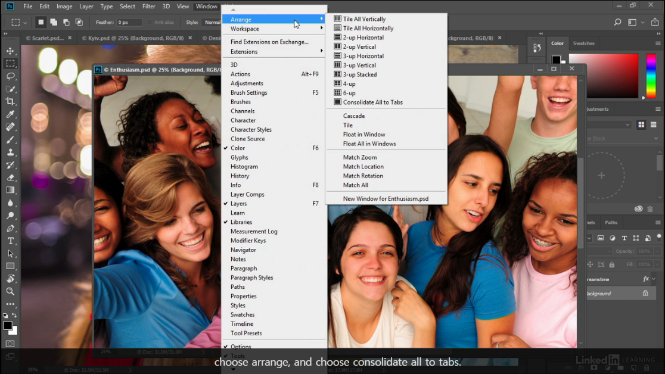Toggle Options bar in Window menu
This screenshot has height=374, width=665.
274,347
